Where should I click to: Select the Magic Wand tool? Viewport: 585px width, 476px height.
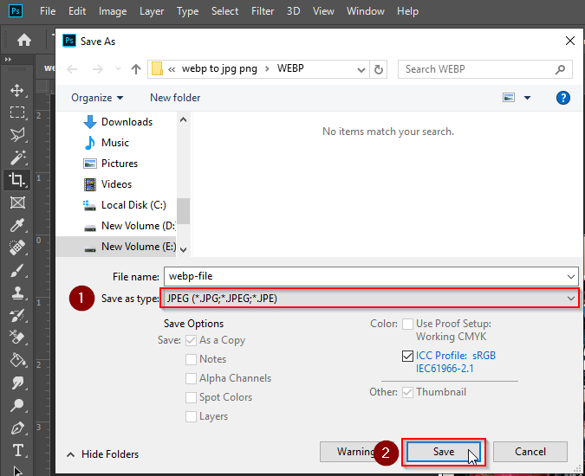point(16,158)
